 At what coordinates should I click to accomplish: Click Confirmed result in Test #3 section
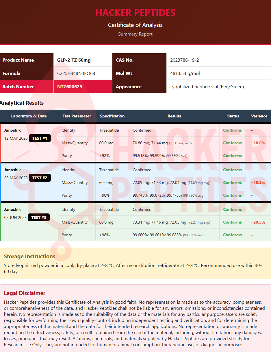(x=142, y=209)
